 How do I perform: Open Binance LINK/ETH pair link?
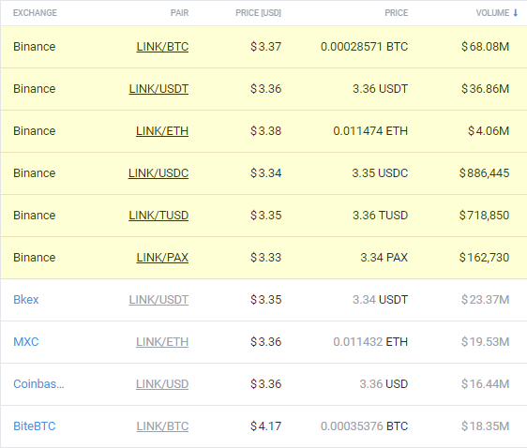162,130
